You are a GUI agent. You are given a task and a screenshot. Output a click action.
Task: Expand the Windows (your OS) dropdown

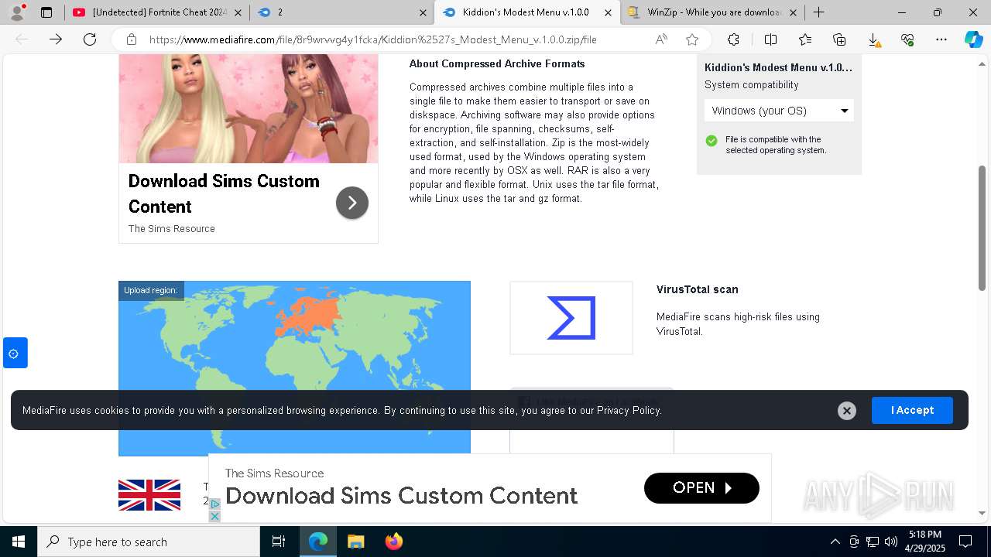click(779, 111)
